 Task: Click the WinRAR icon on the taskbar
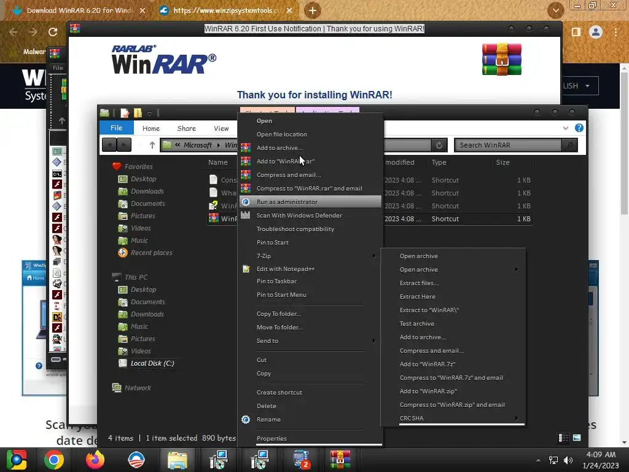click(x=340, y=460)
